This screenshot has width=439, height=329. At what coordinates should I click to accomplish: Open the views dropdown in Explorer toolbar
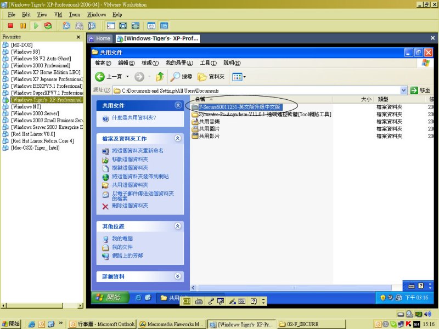coord(239,76)
